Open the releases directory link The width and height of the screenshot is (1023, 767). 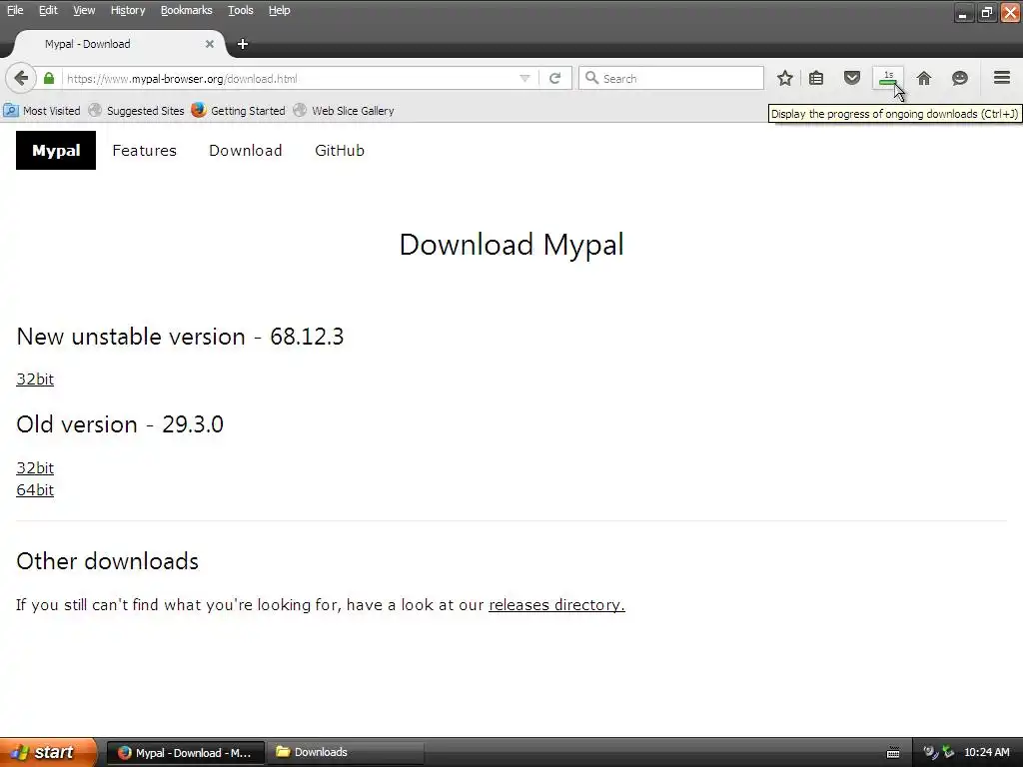pos(556,604)
